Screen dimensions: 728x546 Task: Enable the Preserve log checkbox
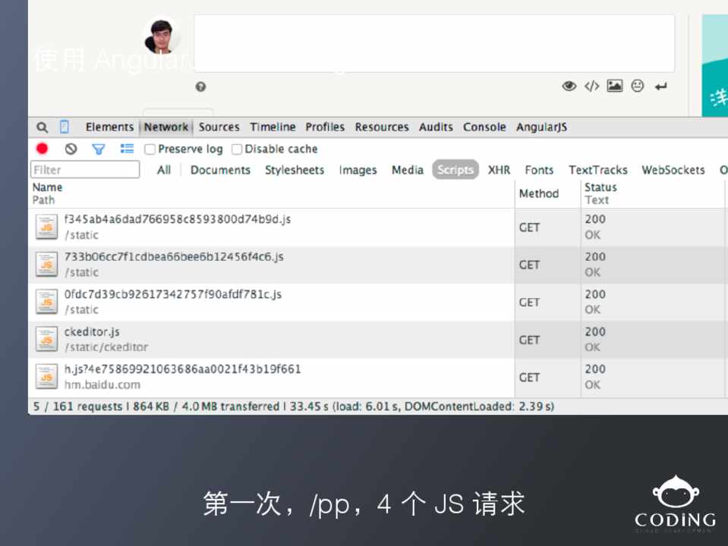(150, 149)
